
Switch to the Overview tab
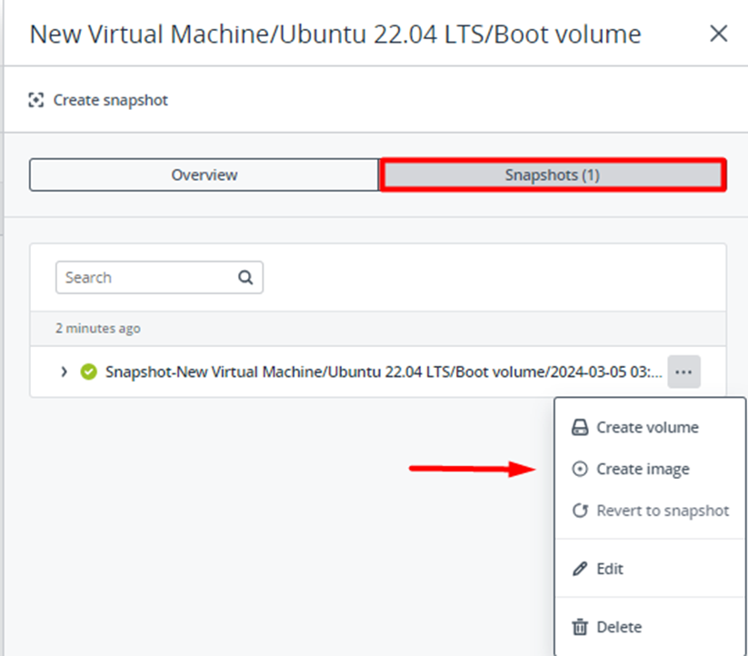click(204, 174)
